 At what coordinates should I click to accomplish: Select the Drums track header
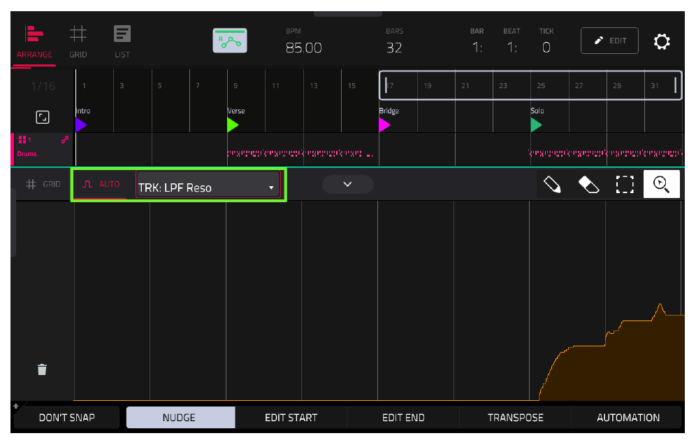42,149
